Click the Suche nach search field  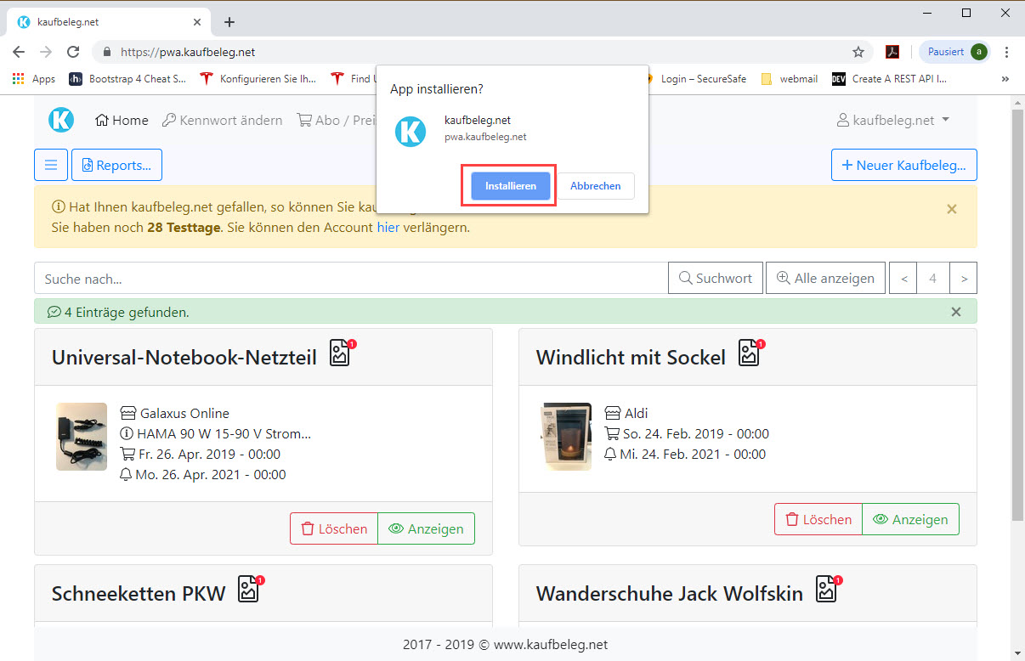[351, 279]
